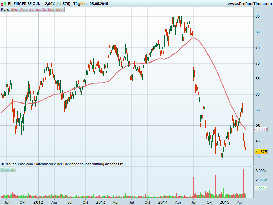Click the 2014 year marker on timeline
The image size is (273, 205).
[163, 202]
